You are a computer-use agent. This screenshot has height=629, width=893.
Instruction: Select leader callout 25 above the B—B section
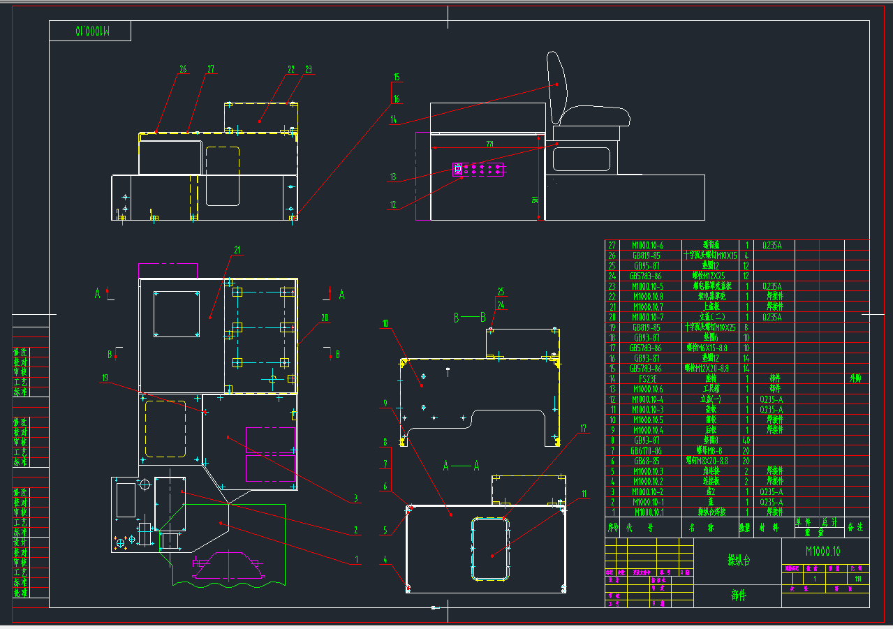[501, 291]
